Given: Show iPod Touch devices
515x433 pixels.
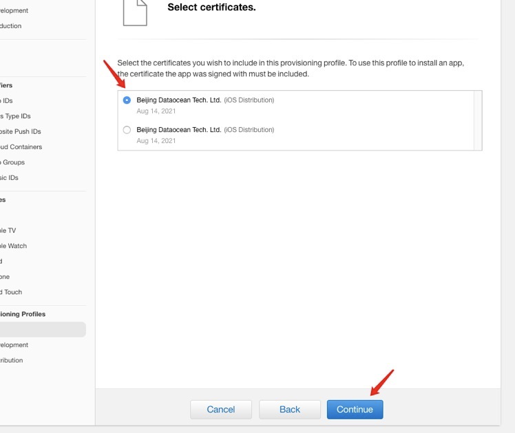Looking at the screenshot, I should click(x=11, y=292).
